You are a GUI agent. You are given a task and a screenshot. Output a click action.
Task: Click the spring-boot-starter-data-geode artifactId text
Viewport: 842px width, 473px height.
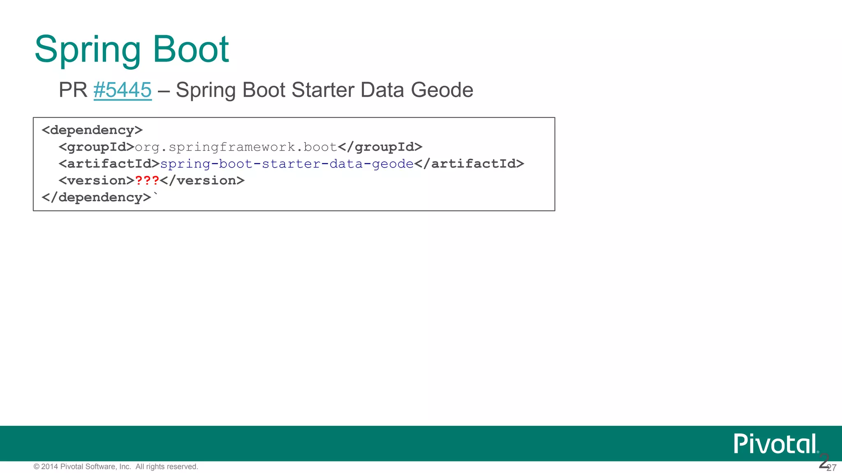tap(287, 164)
